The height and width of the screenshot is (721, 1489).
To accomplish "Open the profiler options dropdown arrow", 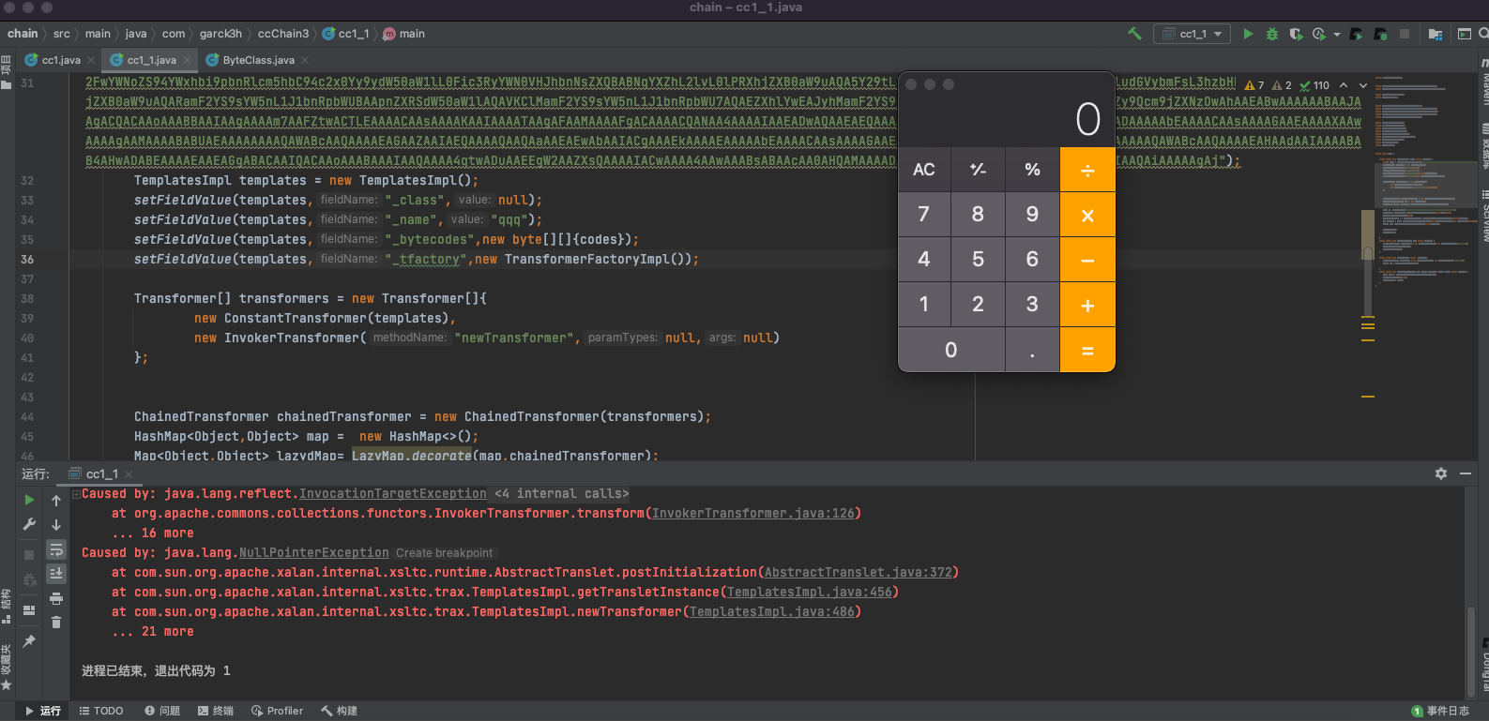I will coord(1337,35).
